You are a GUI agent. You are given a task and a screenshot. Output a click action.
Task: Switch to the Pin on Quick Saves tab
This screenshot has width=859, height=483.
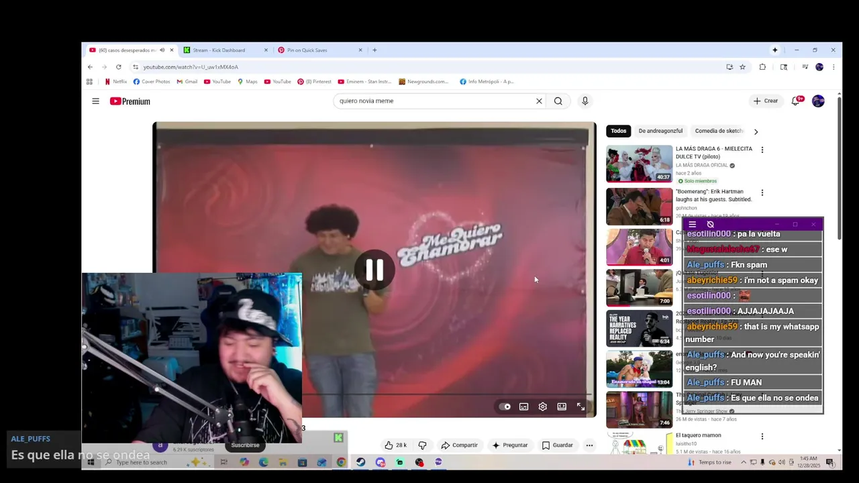(x=307, y=50)
